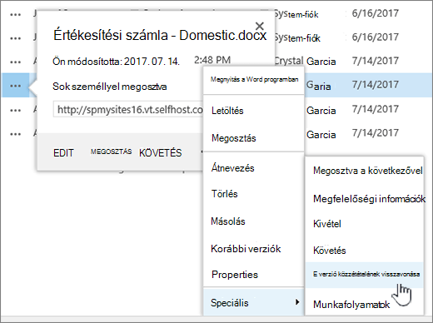433x323 pixels.
Task: Open Properties from the context menu
Action: 254,275
